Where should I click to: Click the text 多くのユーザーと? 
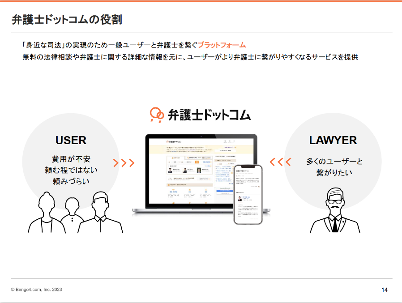click(x=334, y=162)
